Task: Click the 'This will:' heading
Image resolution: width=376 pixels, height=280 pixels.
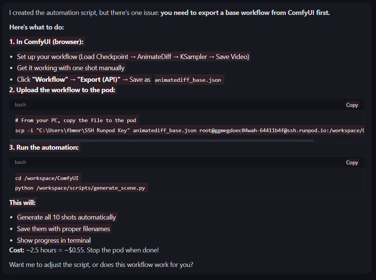Action: (x=22, y=203)
